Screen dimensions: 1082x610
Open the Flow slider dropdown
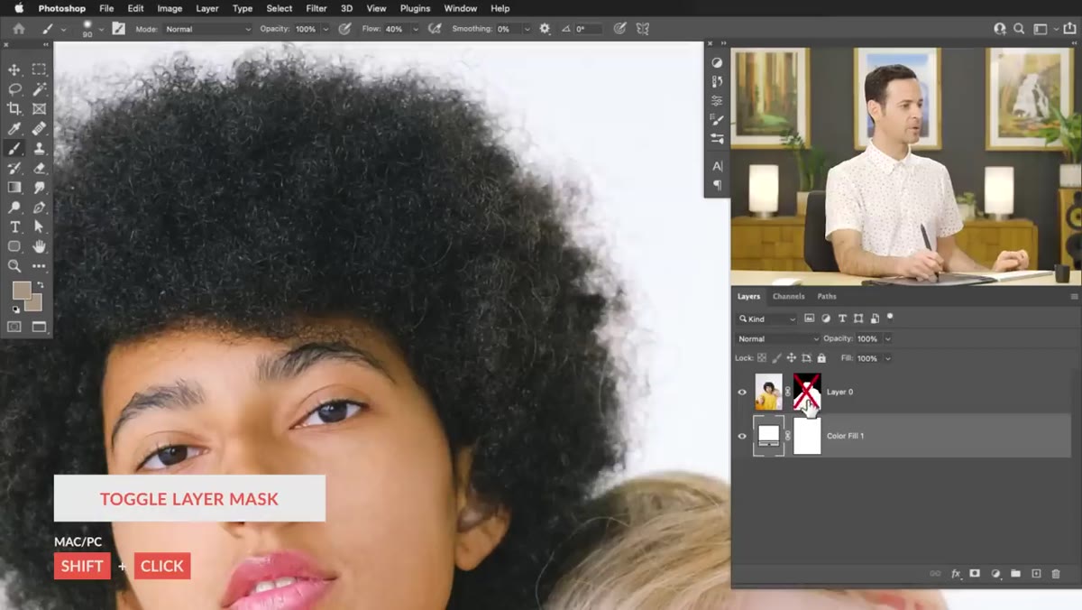click(x=416, y=29)
